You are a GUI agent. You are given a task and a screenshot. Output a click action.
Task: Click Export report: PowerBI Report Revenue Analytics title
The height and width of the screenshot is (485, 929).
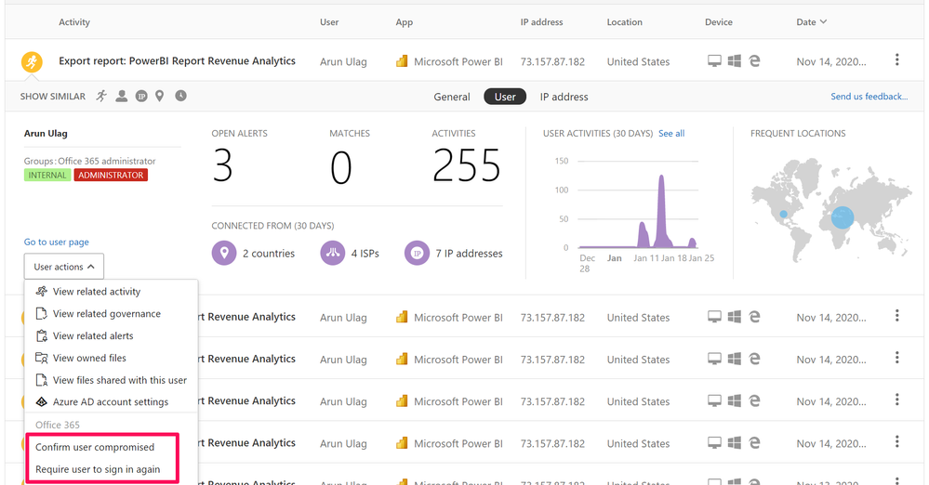177,61
